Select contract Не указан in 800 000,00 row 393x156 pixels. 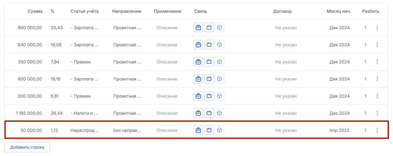286,79
